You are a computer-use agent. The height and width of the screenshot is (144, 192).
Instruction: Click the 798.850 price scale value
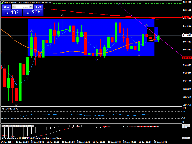(x=187, y=65)
